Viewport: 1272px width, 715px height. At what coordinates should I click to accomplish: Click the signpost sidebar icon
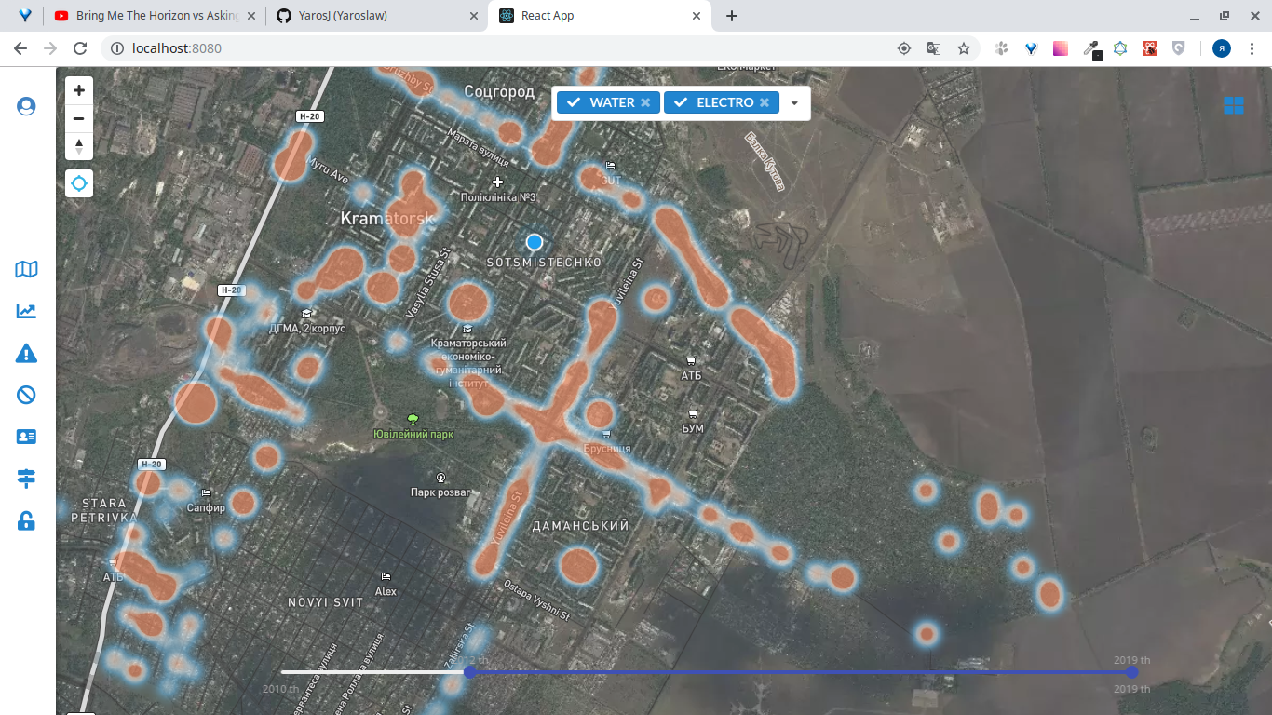[26, 479]
